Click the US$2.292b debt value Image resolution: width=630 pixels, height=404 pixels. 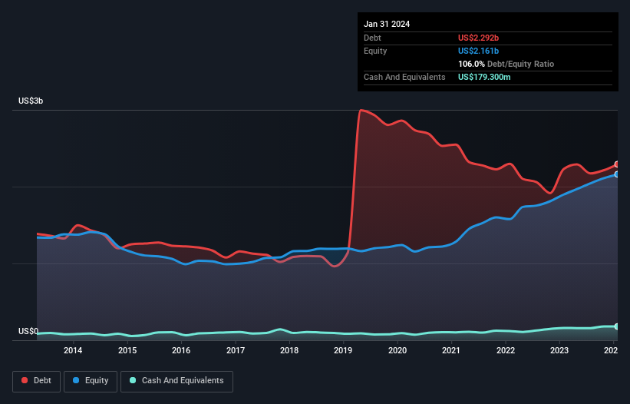coord(478,38)
